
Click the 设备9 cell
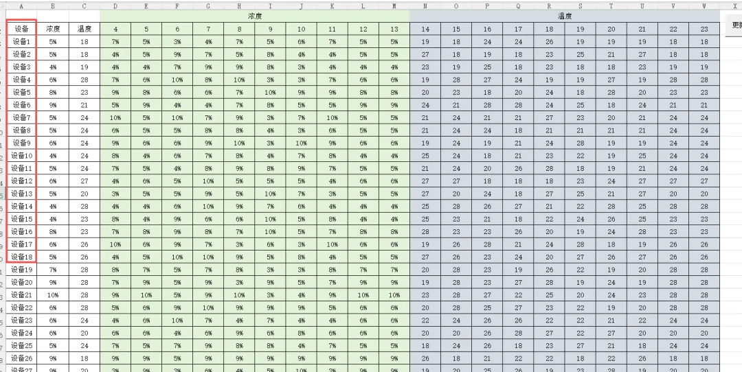pos(21,143)
